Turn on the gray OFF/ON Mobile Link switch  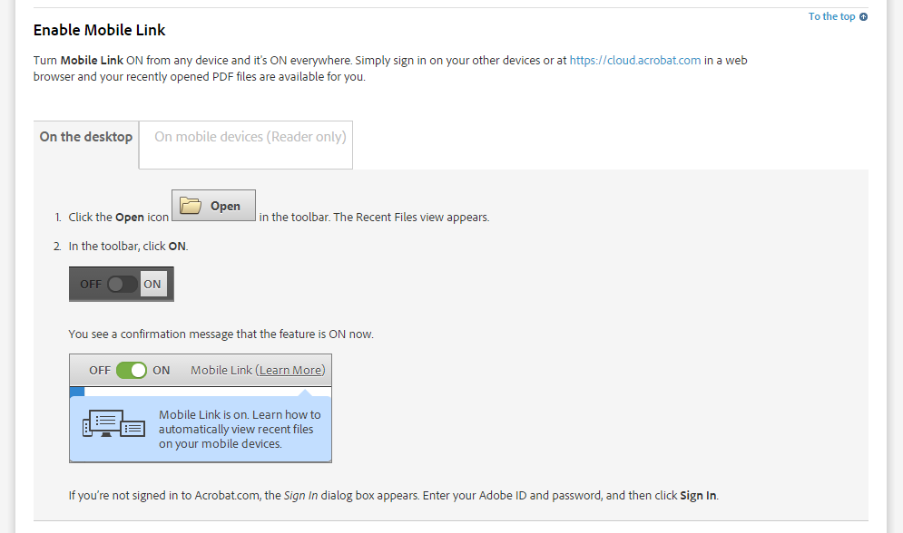[121, 284]
